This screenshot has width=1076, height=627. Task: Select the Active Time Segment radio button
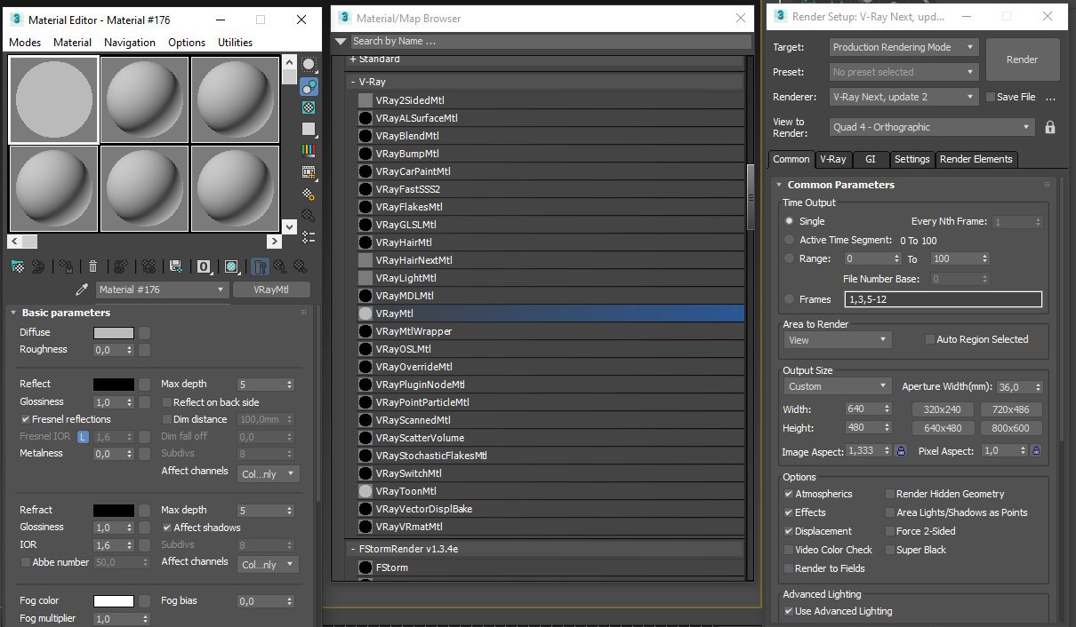[790, 240]
